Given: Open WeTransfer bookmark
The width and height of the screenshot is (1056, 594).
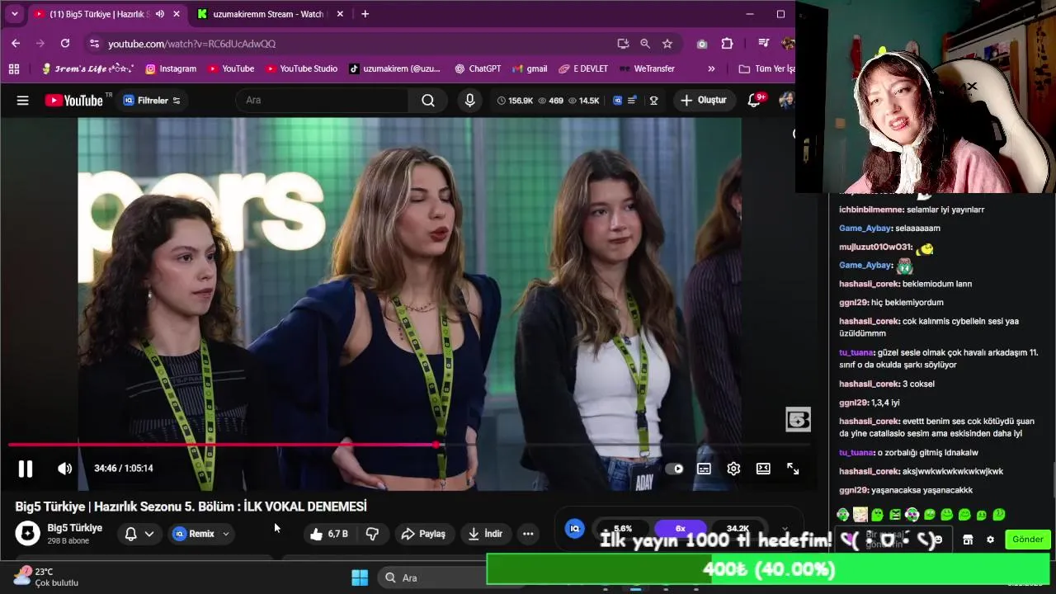Looking at the screenshot, I should click(x=647, y=68).
